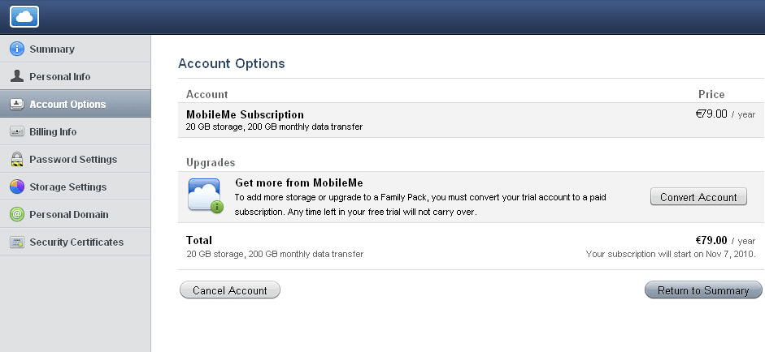Viewport: 765px width, 352px height.
Task: Click the cloud upgrade icon beside Get more
Action: [x=206, y=195]
